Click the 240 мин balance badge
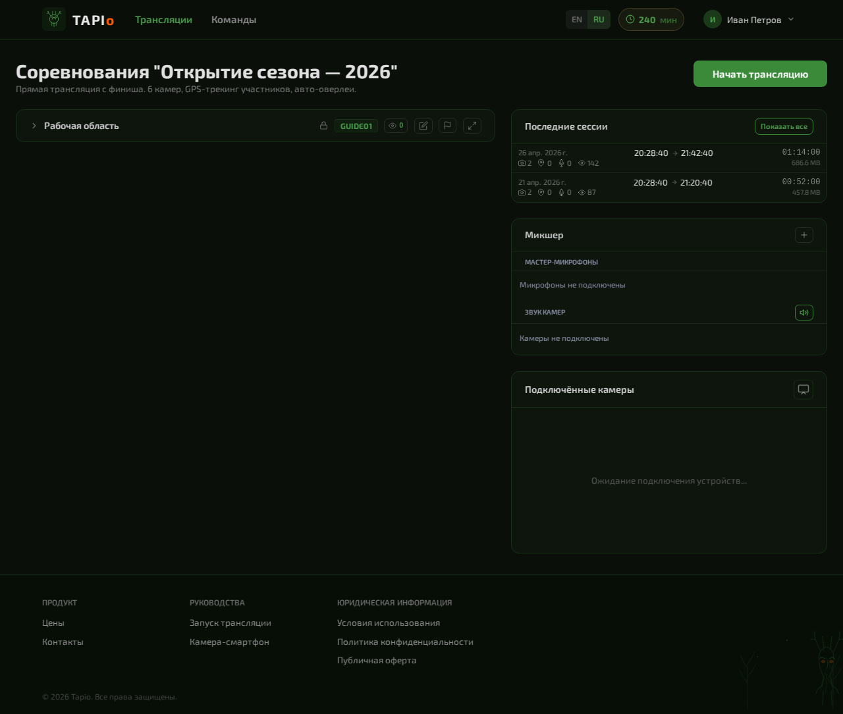This screenshot has height=714, width=843. click(651, 20)
